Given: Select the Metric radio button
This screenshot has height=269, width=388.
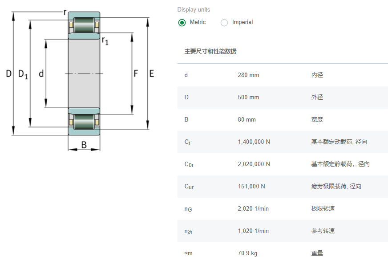Looking at the screenshot, I should pos(182,23).
